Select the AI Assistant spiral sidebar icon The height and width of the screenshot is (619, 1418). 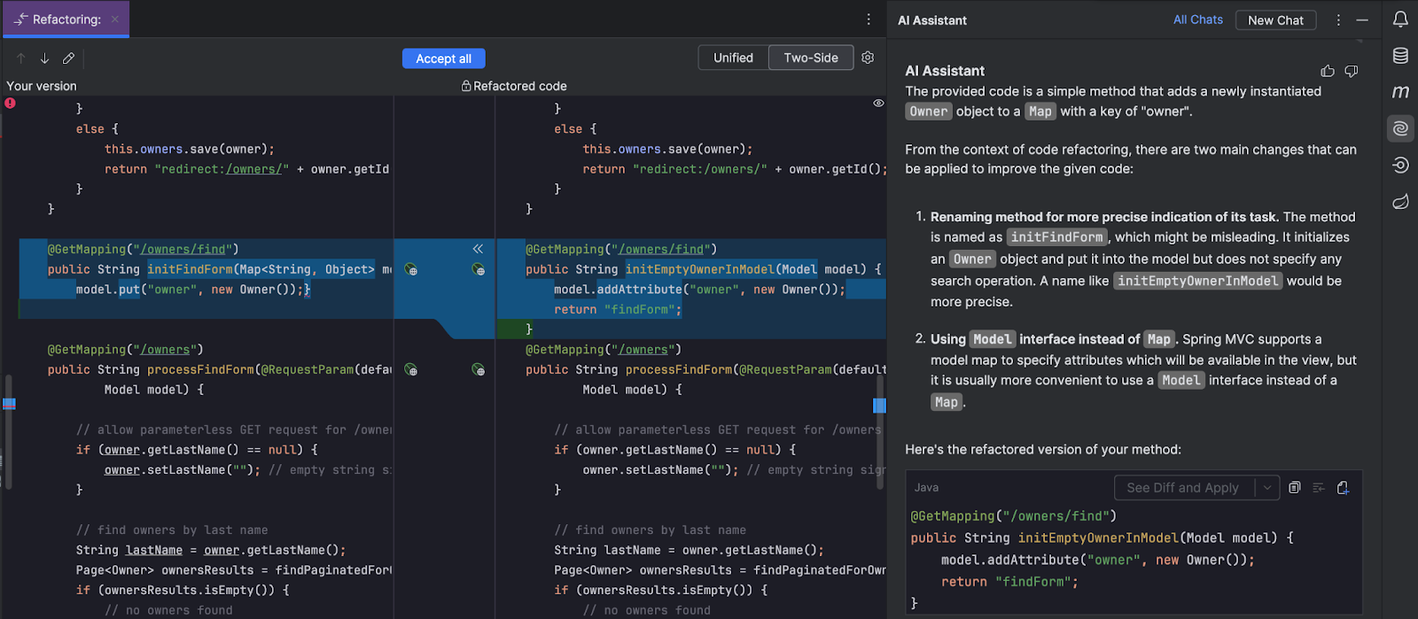tap(1400, 128)
